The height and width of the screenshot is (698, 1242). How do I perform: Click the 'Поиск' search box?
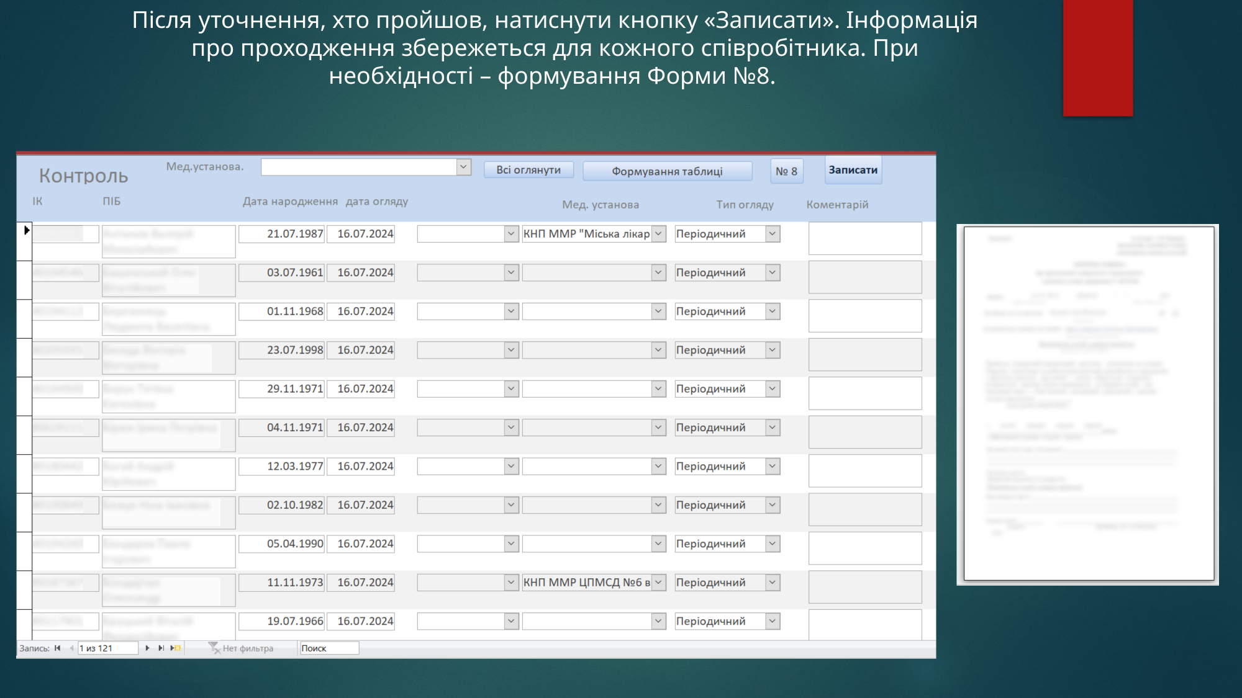pos(329,648)
